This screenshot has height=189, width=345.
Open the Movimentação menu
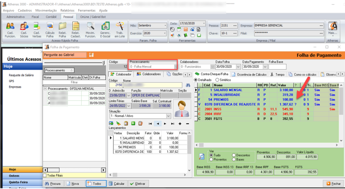46,10
